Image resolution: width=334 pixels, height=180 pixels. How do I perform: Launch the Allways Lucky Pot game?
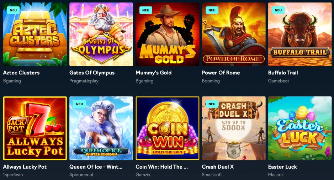pyautogui.click(x=35, y=128)
